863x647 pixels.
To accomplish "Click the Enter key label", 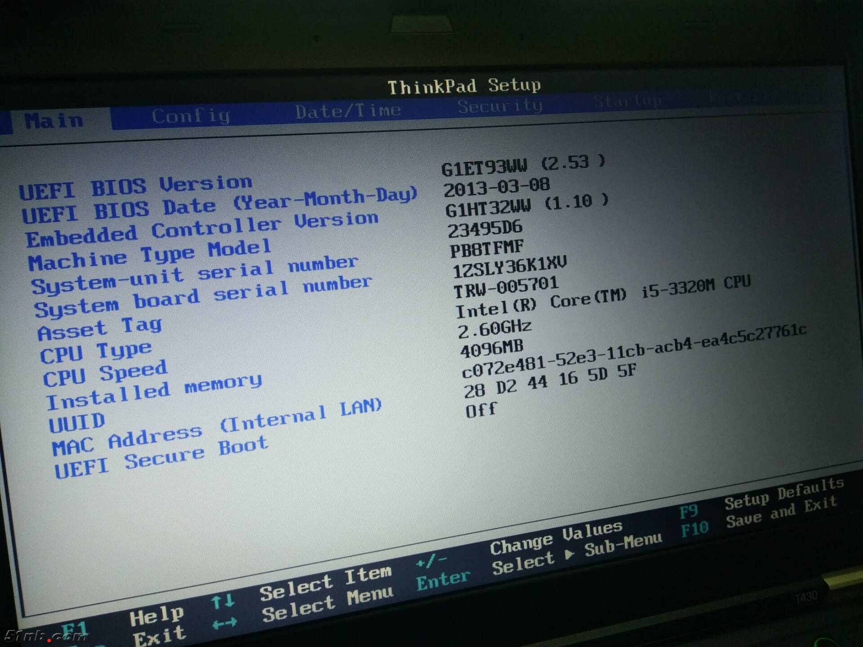I will pos(443,580).
